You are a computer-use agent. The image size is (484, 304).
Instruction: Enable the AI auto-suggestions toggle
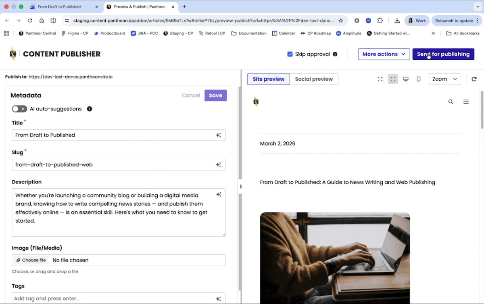point(19,109)
